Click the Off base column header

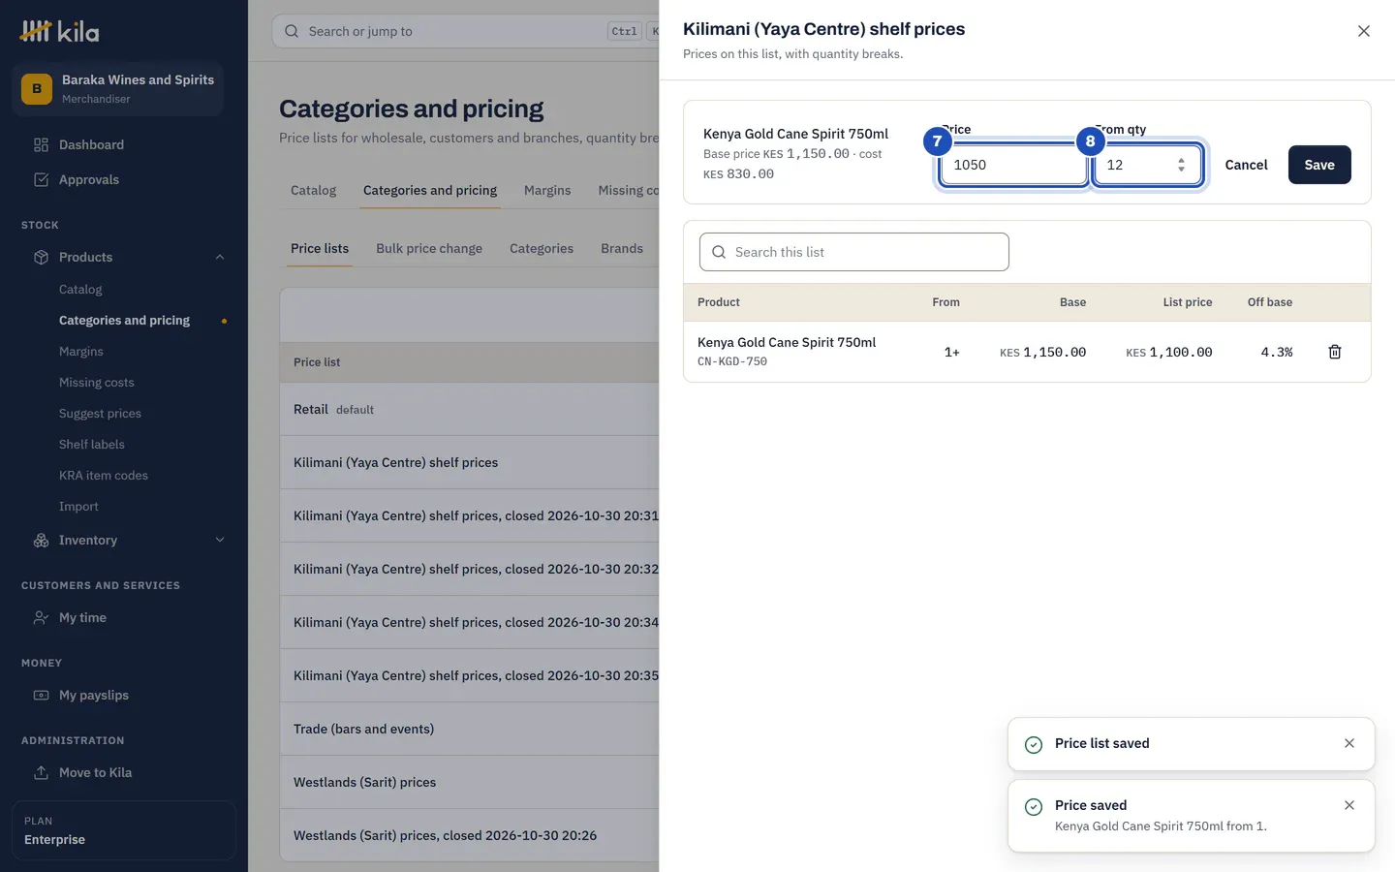click(1269, 302)
